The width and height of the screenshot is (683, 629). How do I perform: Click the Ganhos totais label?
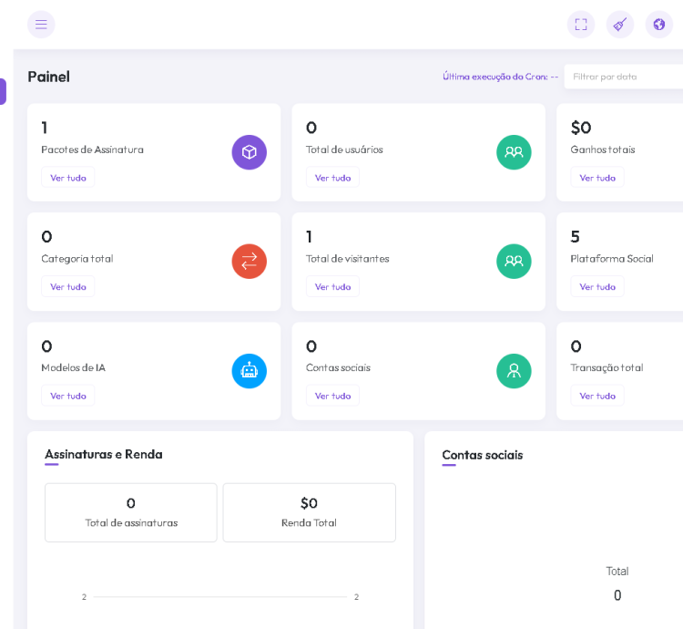click(603, 150)
